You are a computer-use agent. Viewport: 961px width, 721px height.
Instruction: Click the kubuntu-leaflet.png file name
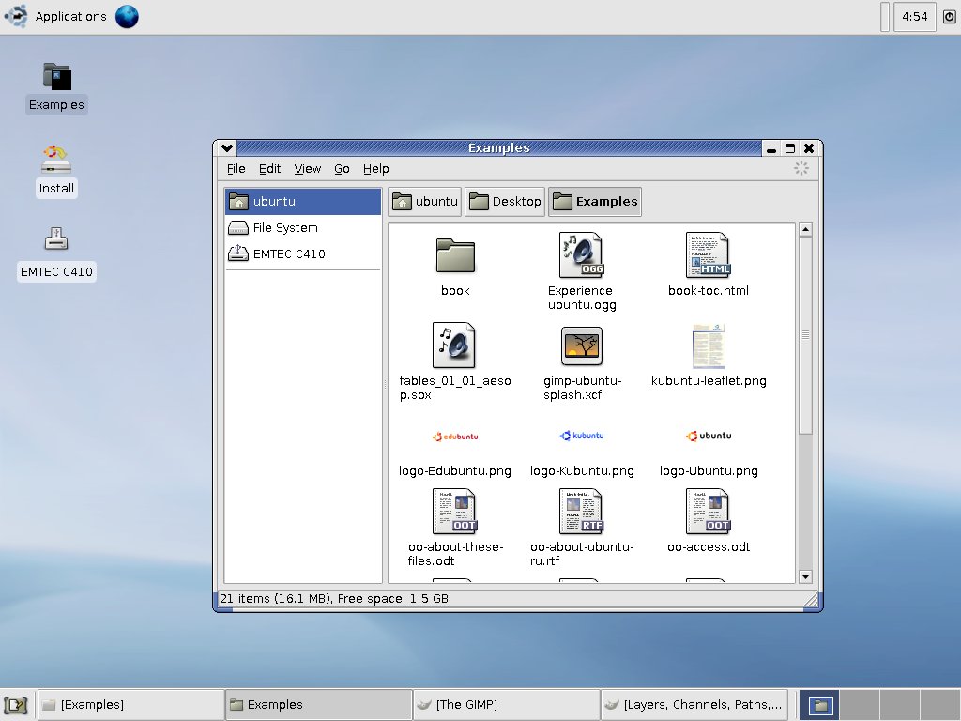[709, 381]
